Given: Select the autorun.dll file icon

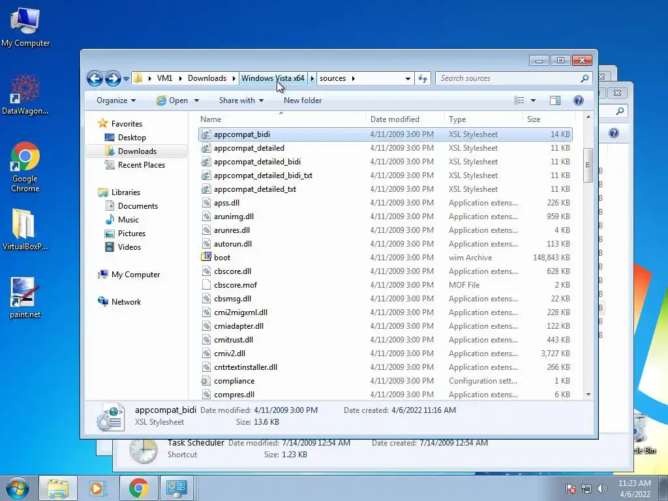Looking at the screenshot, I should tap(206, 244).
